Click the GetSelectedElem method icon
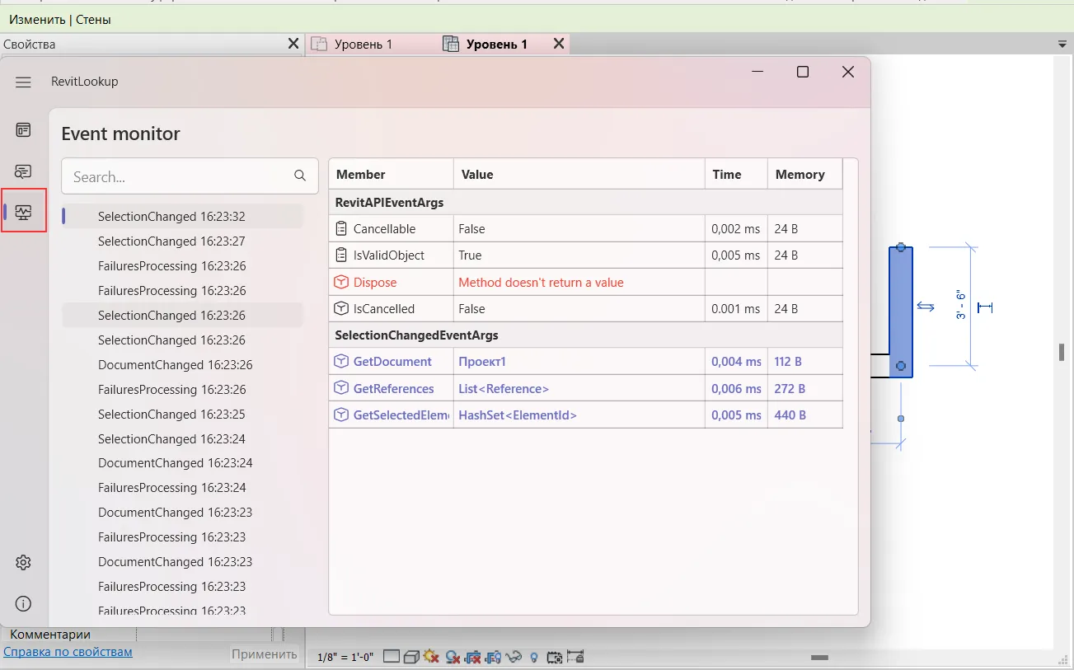Image resolution: width=1074 pixels, height=670 pixels. click(x=341, y=415)
